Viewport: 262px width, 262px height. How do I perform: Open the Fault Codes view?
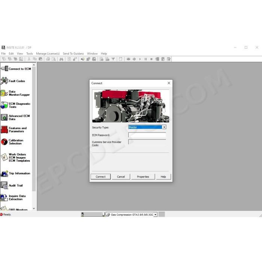pyautogui.click(x=13, y=81)
